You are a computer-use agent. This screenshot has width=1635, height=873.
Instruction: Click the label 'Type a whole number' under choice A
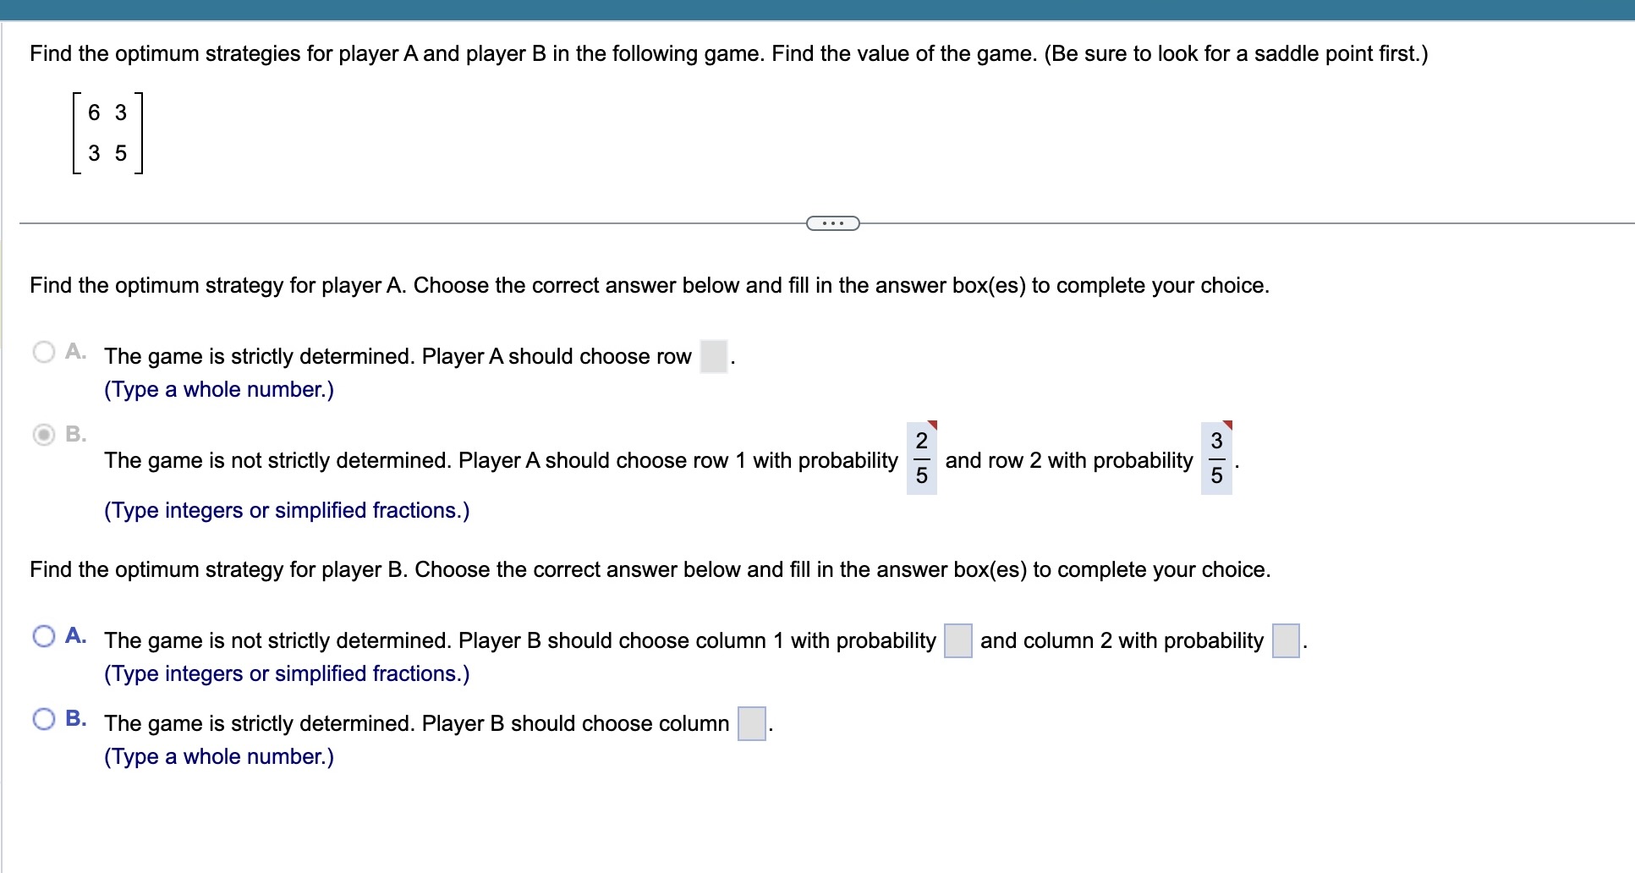[x=217, y=389]
